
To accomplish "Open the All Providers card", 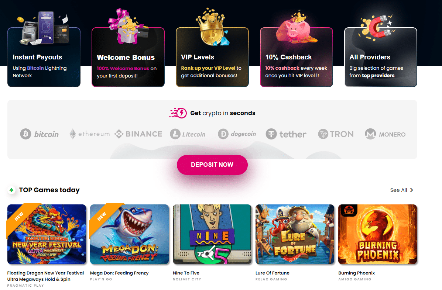I will pyautogui.click(x=381, y=57).
